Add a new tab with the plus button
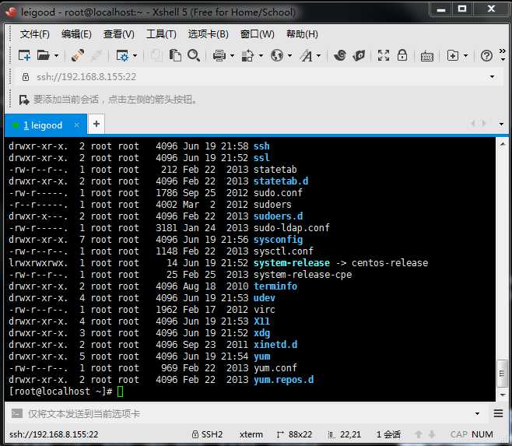Image resolution: width=512 pixels, height=446 pixels. pyautogui.click(x=96, y=125)
